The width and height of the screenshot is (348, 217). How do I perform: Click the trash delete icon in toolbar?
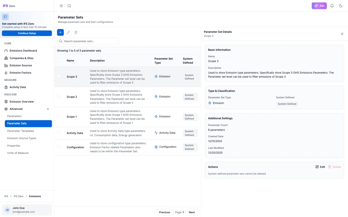[x=76, y=32]
